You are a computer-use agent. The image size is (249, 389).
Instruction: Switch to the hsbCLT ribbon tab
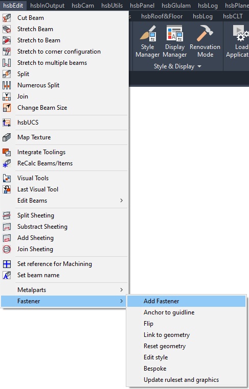[x=233, y=16]
